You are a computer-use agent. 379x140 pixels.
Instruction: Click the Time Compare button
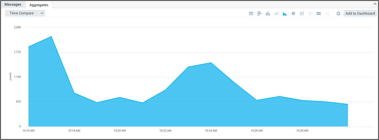(22, 13)
